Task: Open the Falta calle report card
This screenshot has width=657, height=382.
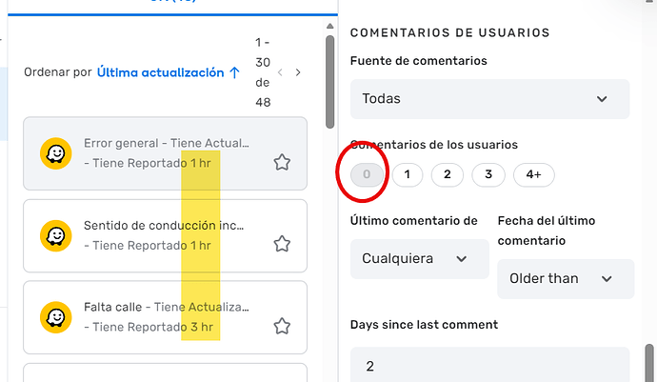Action: click(165, 317)
